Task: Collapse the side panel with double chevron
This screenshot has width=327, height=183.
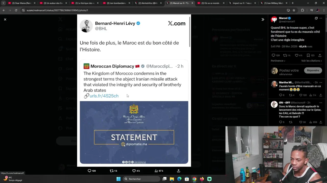Action: coord(263,19)
